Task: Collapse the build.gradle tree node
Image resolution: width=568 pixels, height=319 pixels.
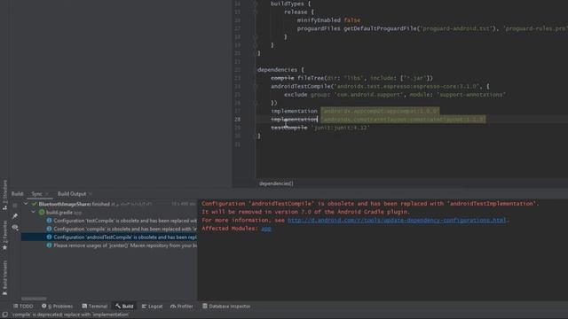Action: (34, 213)
